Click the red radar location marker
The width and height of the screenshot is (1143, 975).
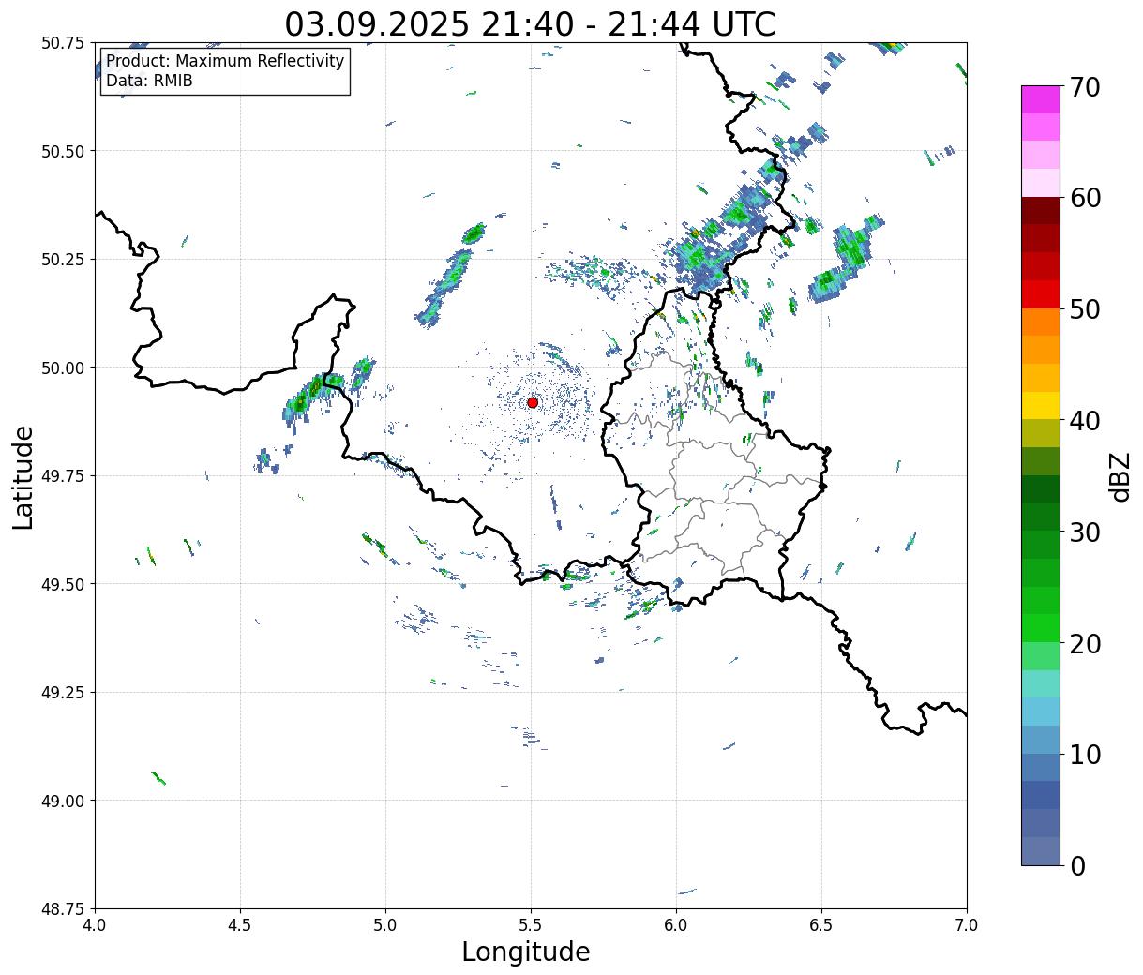tap(533, 402)
